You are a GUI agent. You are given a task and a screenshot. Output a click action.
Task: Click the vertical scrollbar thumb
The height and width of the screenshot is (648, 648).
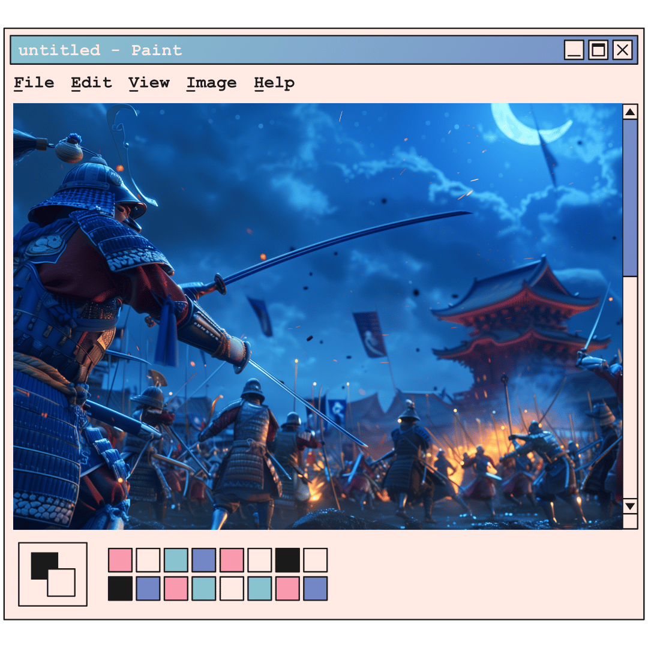(630, 198)
